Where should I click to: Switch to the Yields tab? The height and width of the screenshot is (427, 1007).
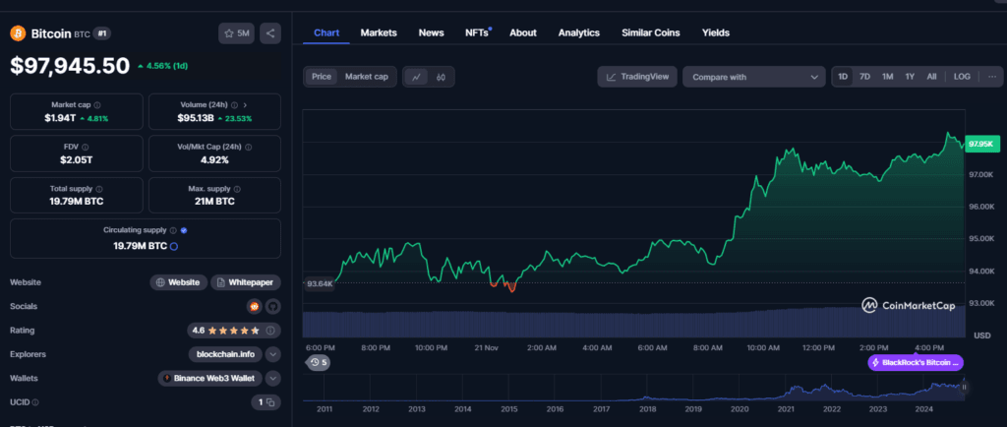tap(716, 32)
